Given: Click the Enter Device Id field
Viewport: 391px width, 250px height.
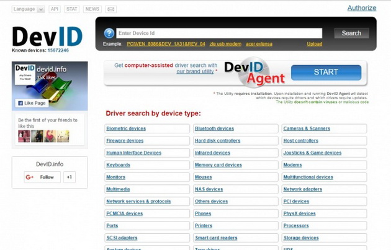Looking at the screenshot, I should click(219, 33).
